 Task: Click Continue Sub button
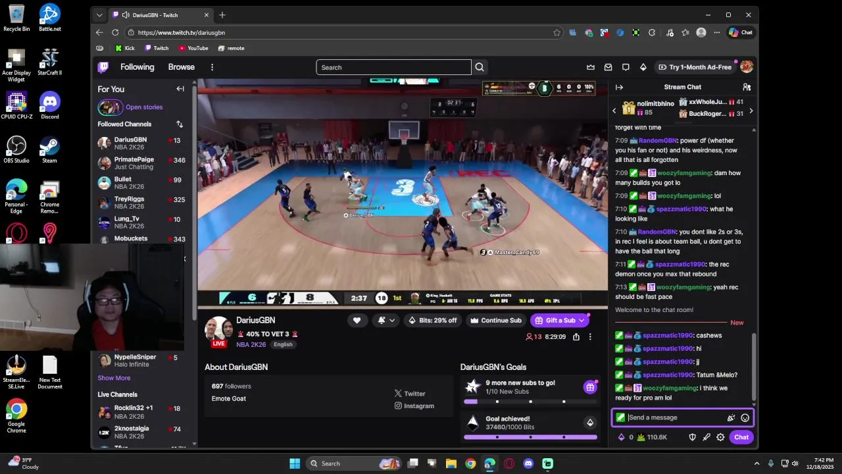tap(495, 321)
